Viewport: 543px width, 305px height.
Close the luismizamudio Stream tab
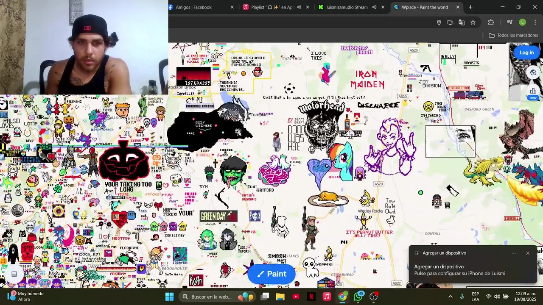(383, 7)
